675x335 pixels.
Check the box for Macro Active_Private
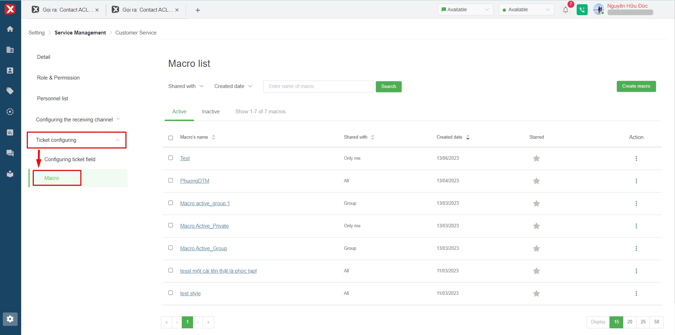click(171, 225)
